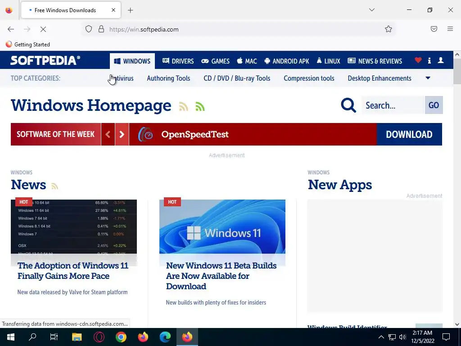461x346 pixels.
Task: Click the DOWNLOAD button
Action: tap(409, 134)
